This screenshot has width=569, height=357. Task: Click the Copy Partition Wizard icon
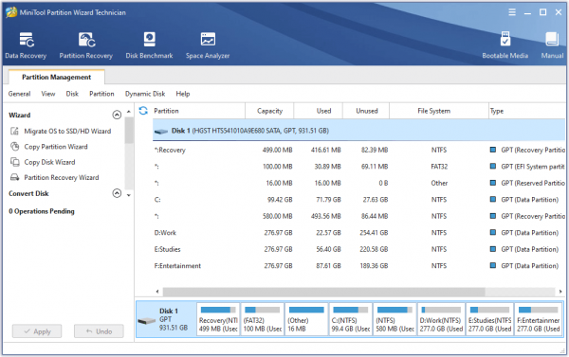coord(14,147)
